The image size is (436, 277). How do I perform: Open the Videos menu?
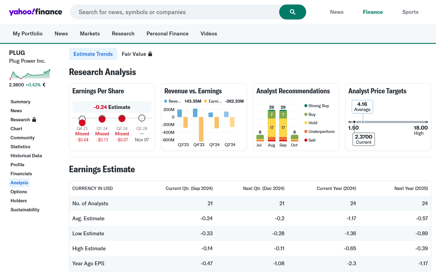(209, 34)
